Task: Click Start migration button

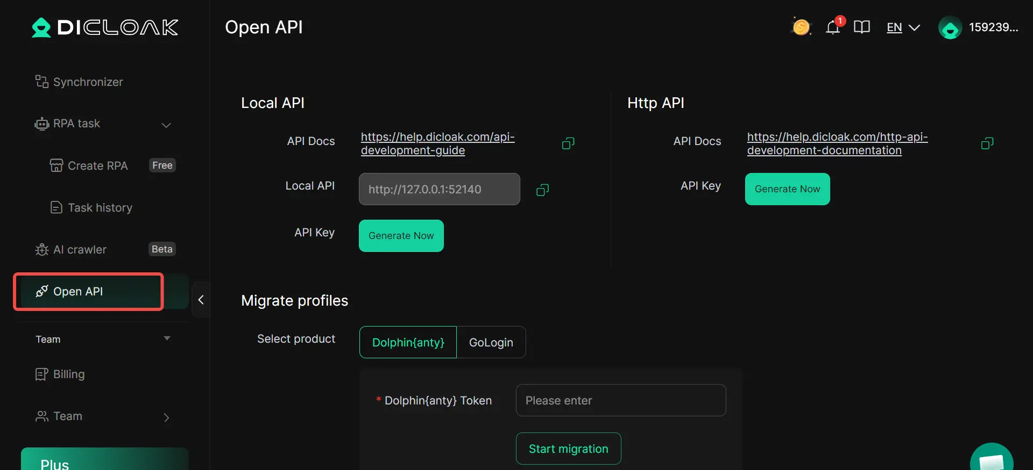Action: tap(568, 449)
